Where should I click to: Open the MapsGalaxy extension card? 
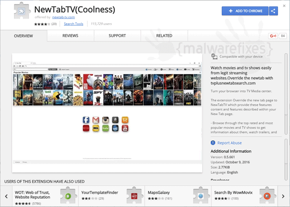[x=178, y=196]
